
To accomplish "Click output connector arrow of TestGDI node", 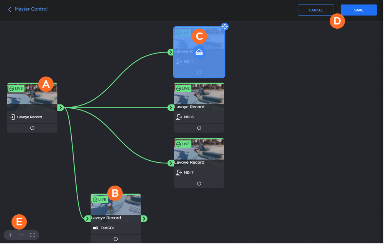I will click(144, 219).
